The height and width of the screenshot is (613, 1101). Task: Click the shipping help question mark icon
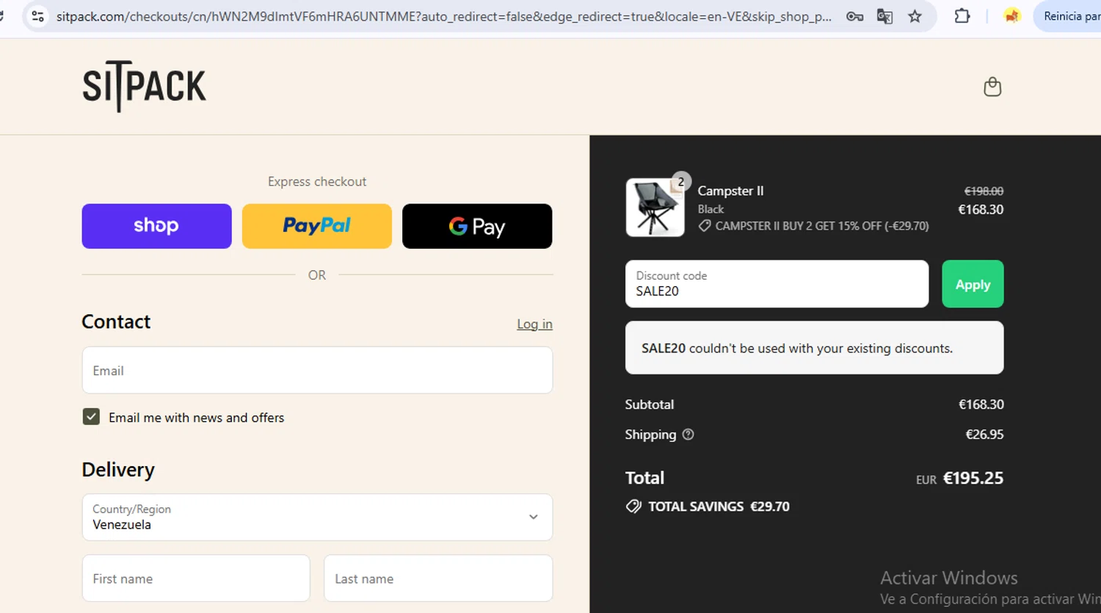(x=688, y=435)
